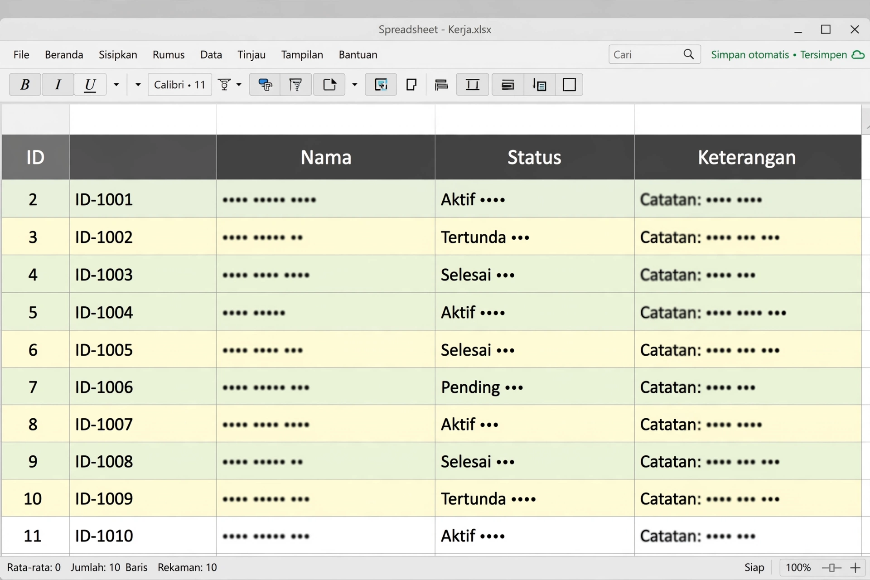
Task: Click the indent list icon
Action: (540, 85)
